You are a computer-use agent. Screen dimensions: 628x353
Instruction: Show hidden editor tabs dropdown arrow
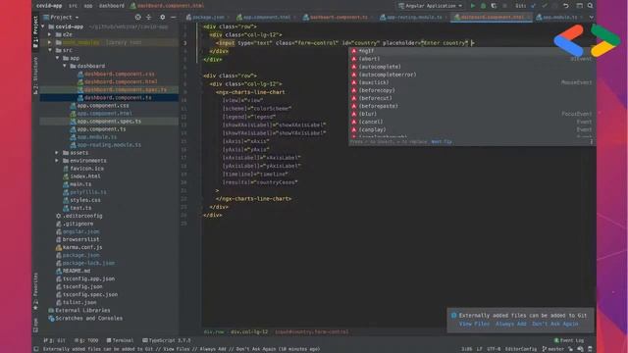click(x=591, y=18)
